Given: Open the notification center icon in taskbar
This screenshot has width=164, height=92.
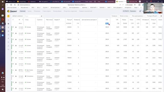Looking at the screenshot, I should [x=3, y=90].
